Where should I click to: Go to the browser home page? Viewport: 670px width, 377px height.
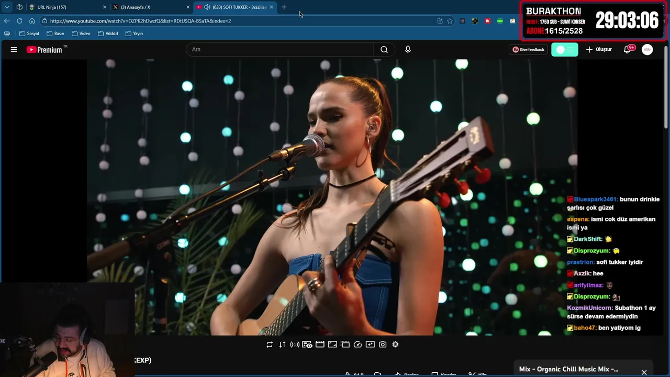(x=32, y=21)
